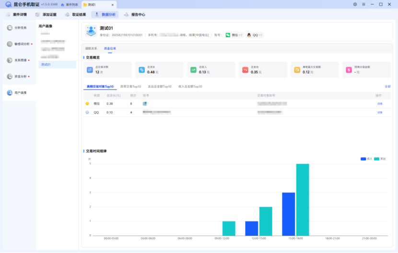
Task: Open the settings gear in title bar
Action: click(x=355, y=4)
